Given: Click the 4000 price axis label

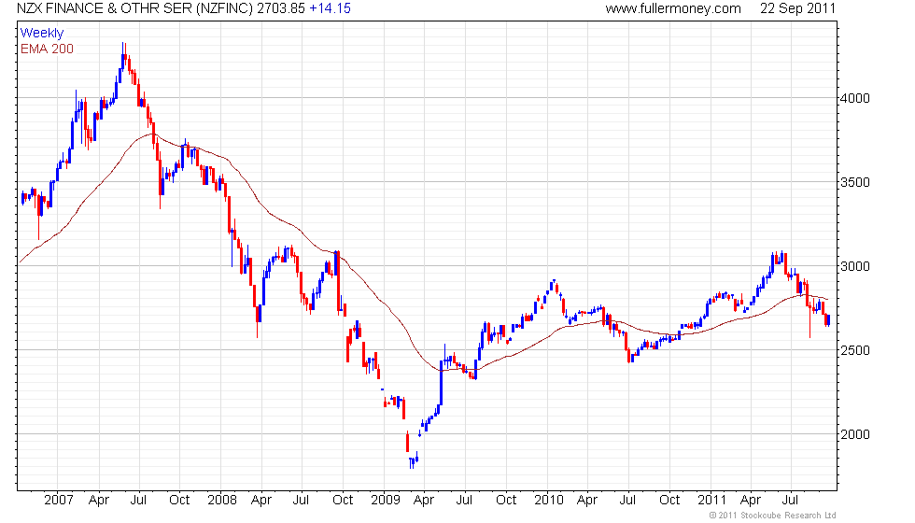Looking at the screenshot, I should 855,98.
